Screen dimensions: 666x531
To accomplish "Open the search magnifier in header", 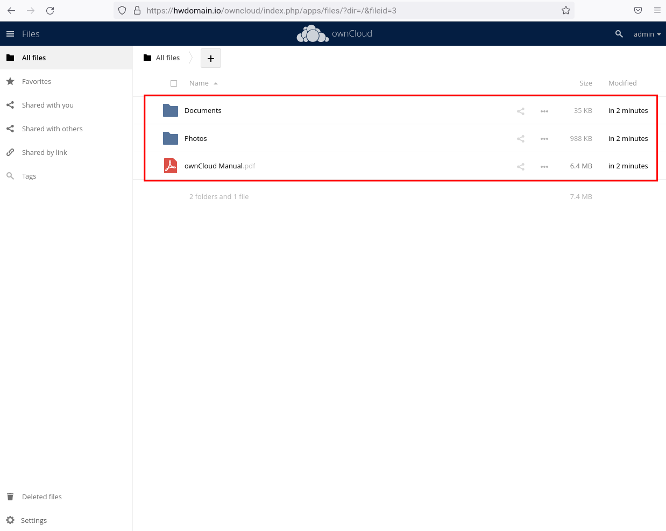I will (619, 34).
